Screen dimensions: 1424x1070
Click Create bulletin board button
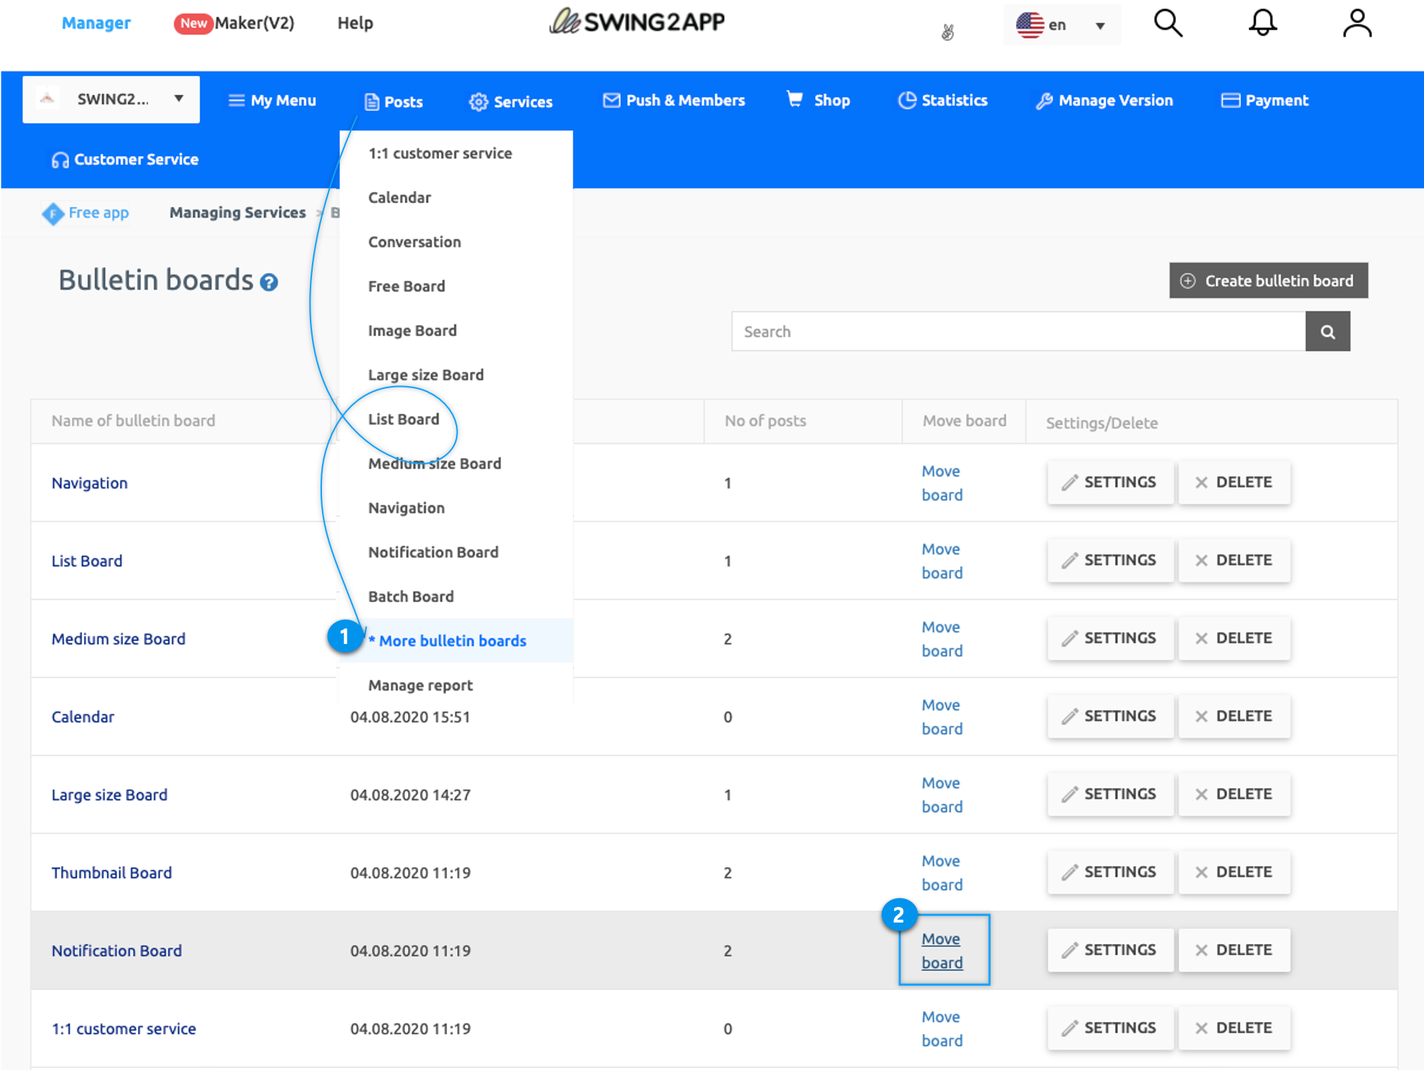1268,281
